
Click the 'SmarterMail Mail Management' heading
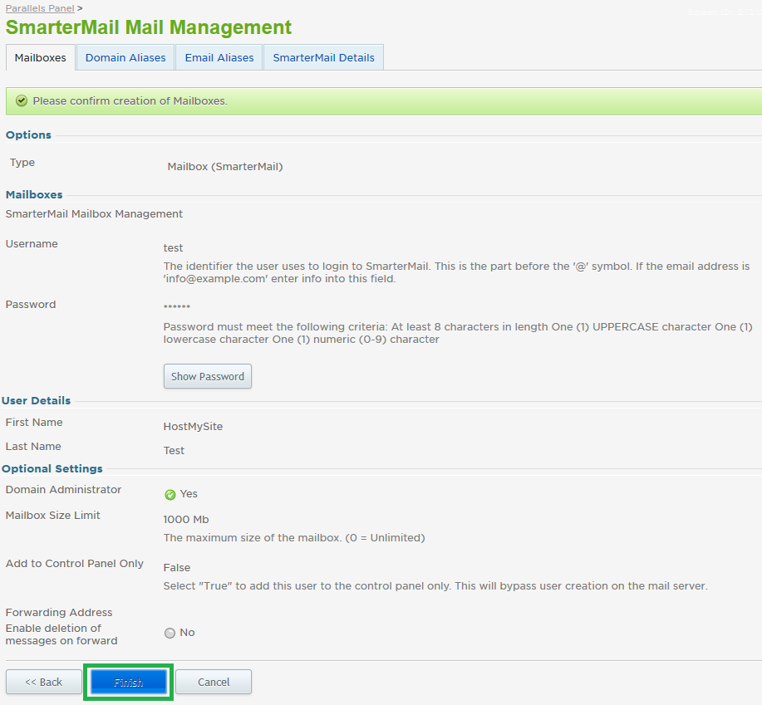(149, 27)
